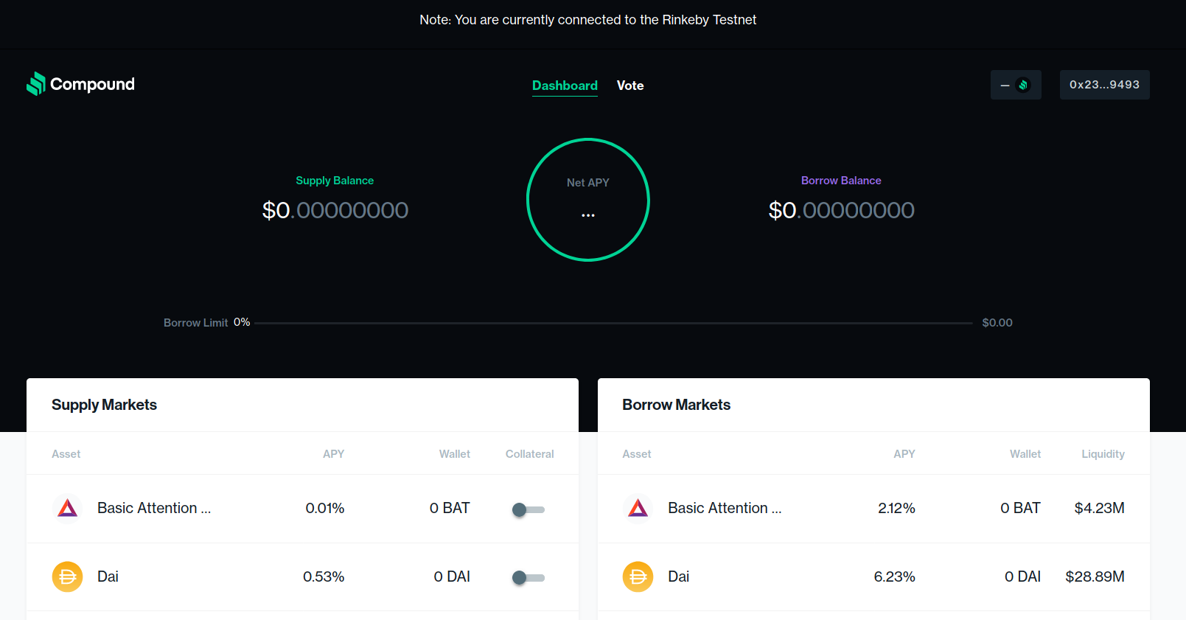Click the Dai icon in Supply Markets
Screen dimensions: 1186x620
67,577
